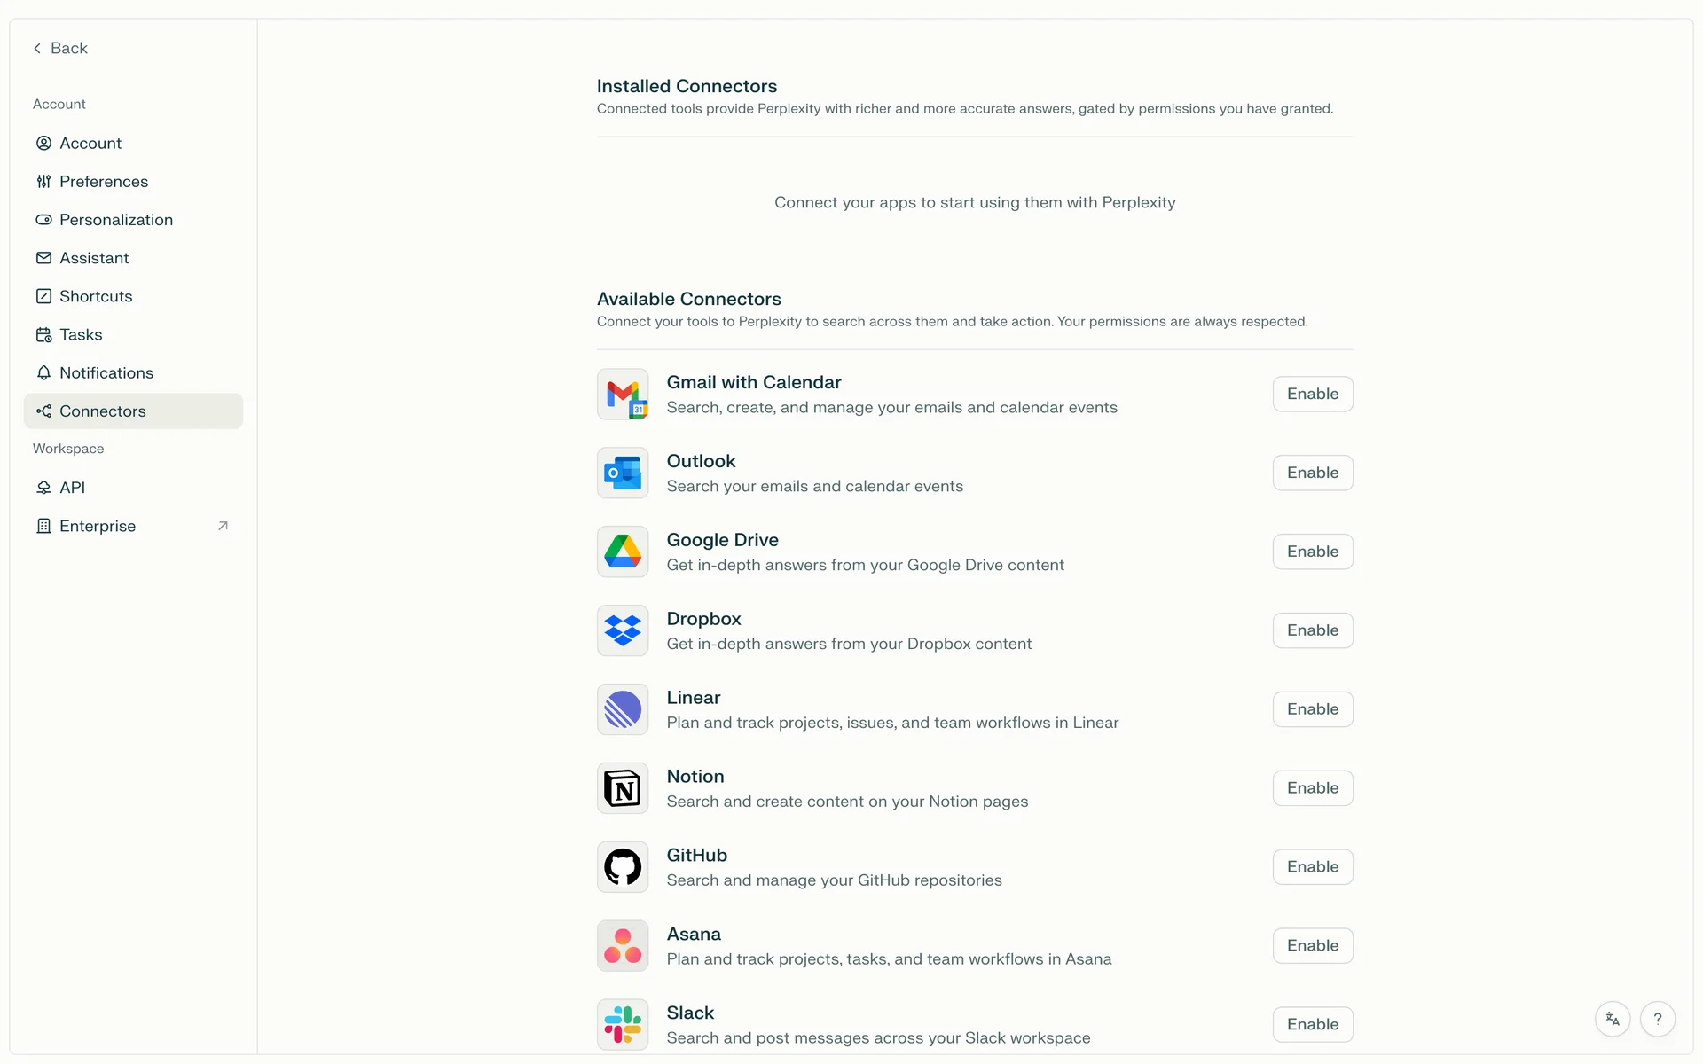The width and height of the screenshot is (1703, 1064).
Task: Click the GitHub octocat icon
Action: pos(623,867)
